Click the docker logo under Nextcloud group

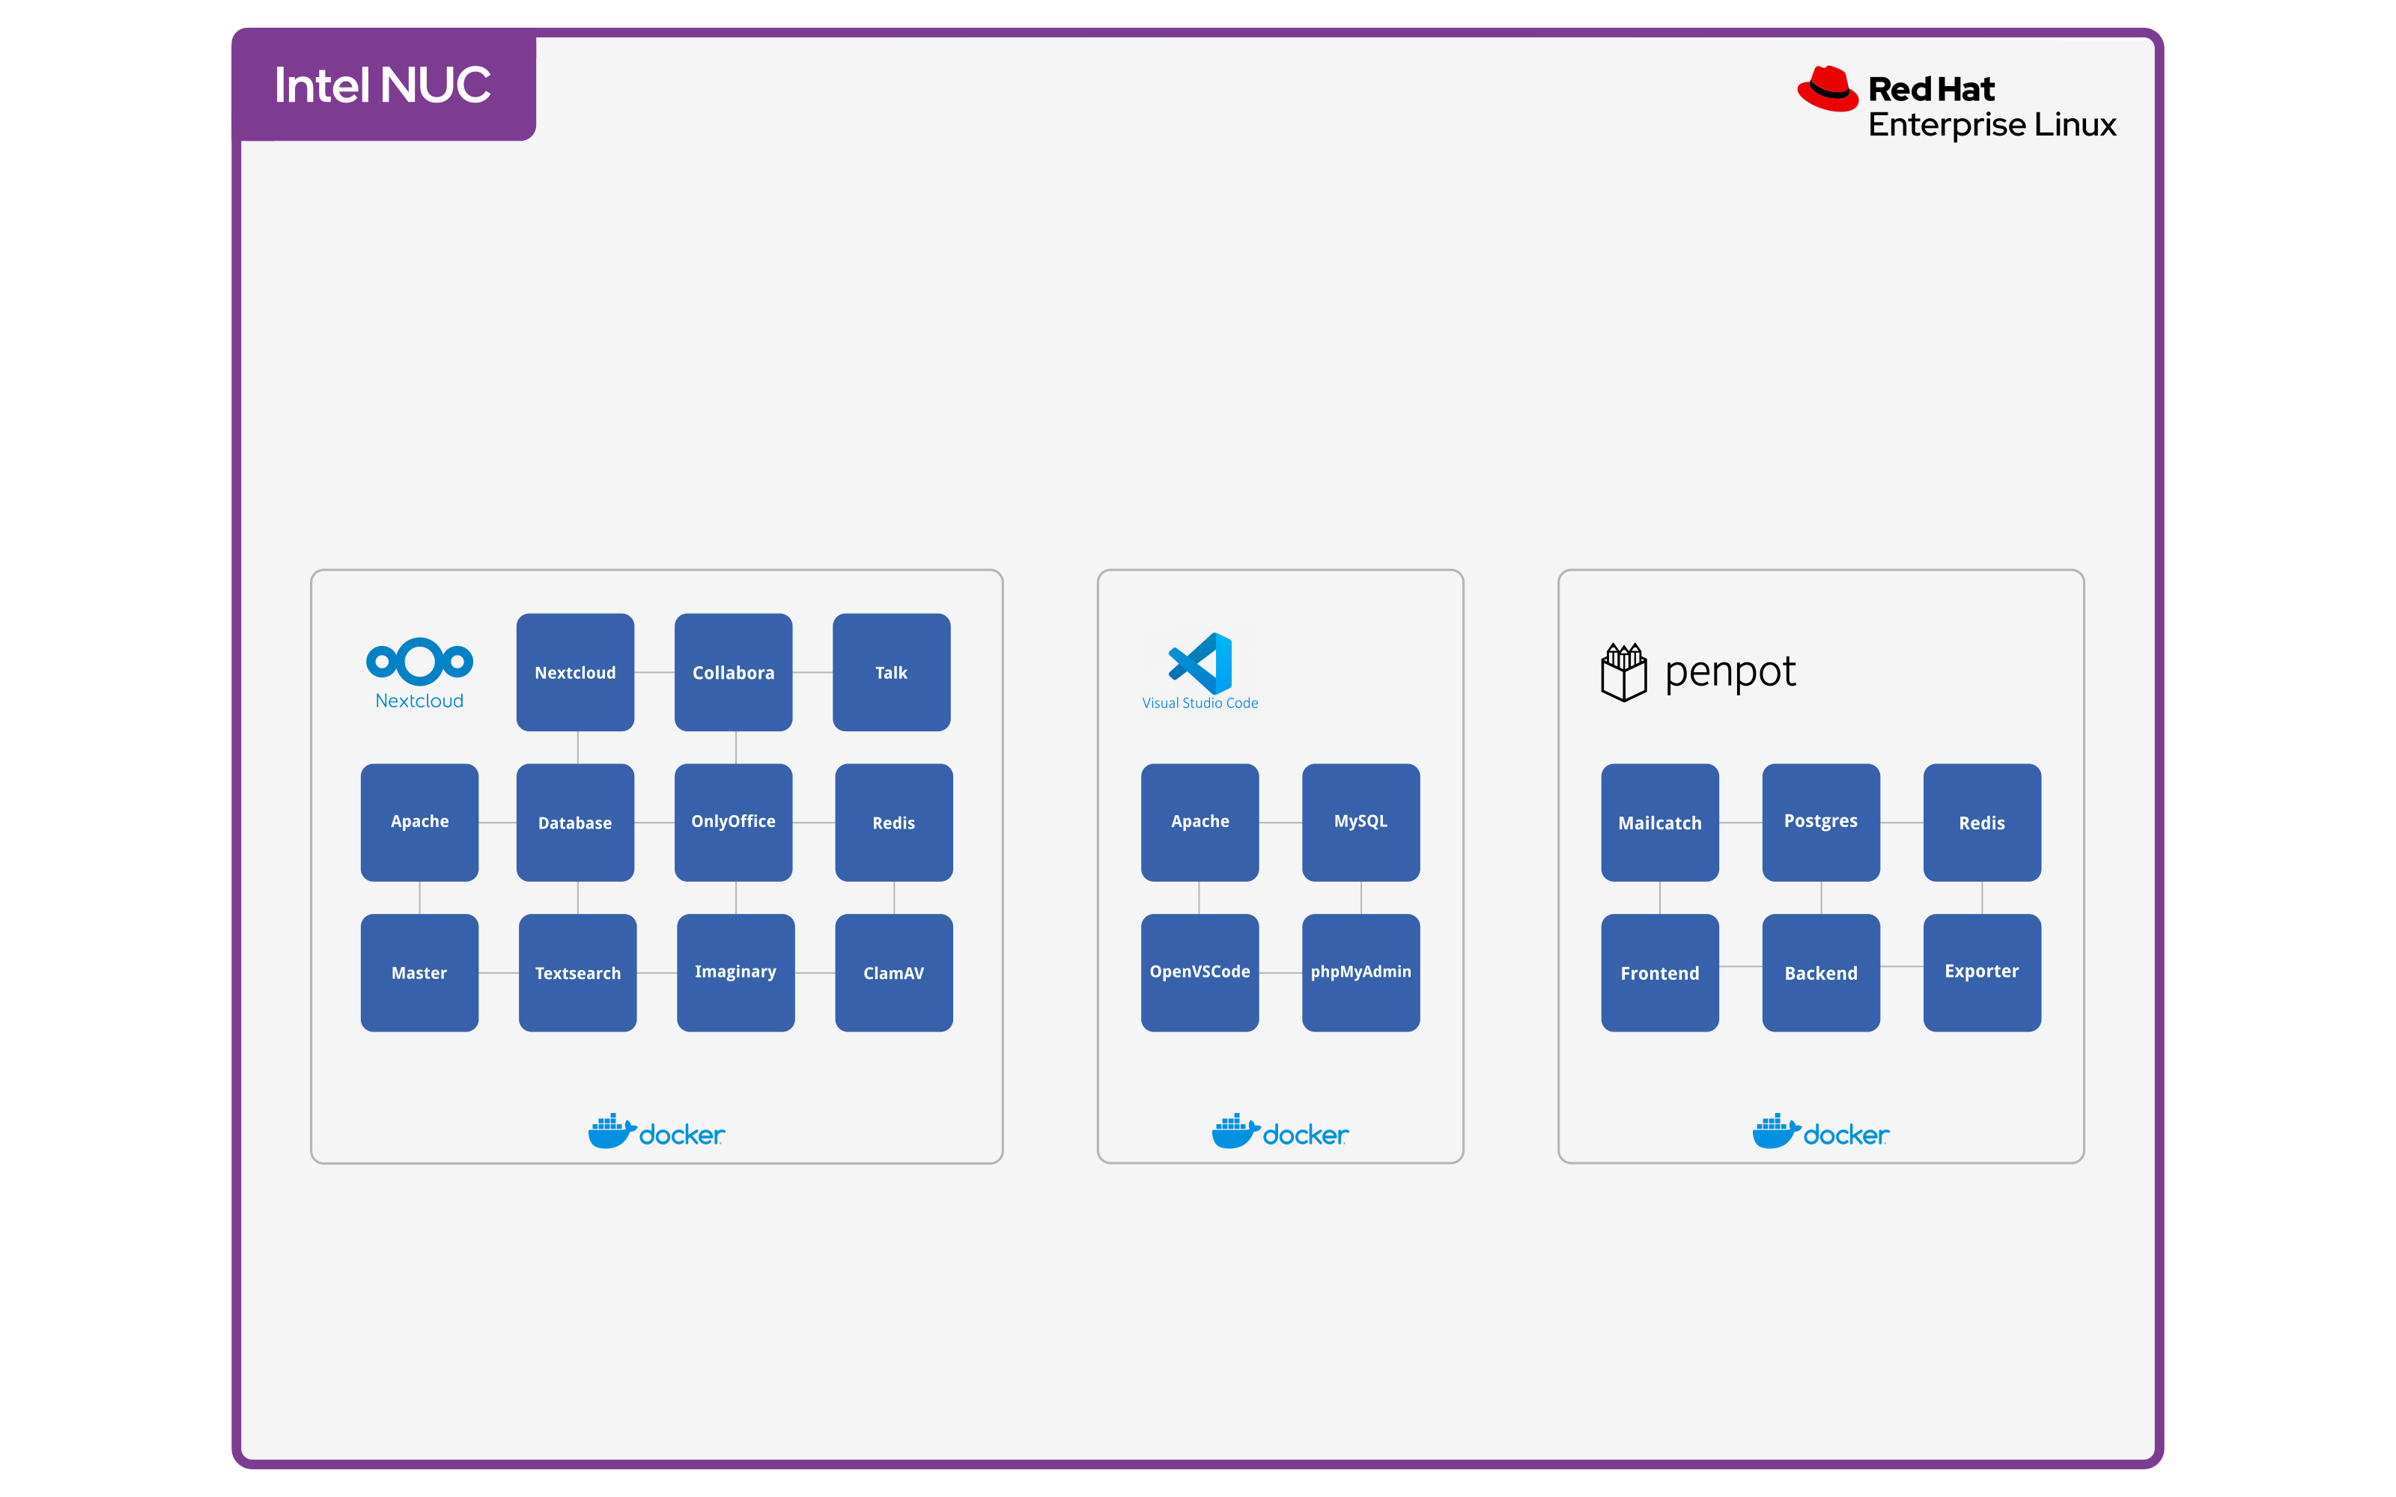tap(657, 1132)
